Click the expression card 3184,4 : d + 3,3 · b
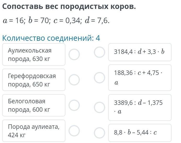The image size is (181, 143). point(140,52)
